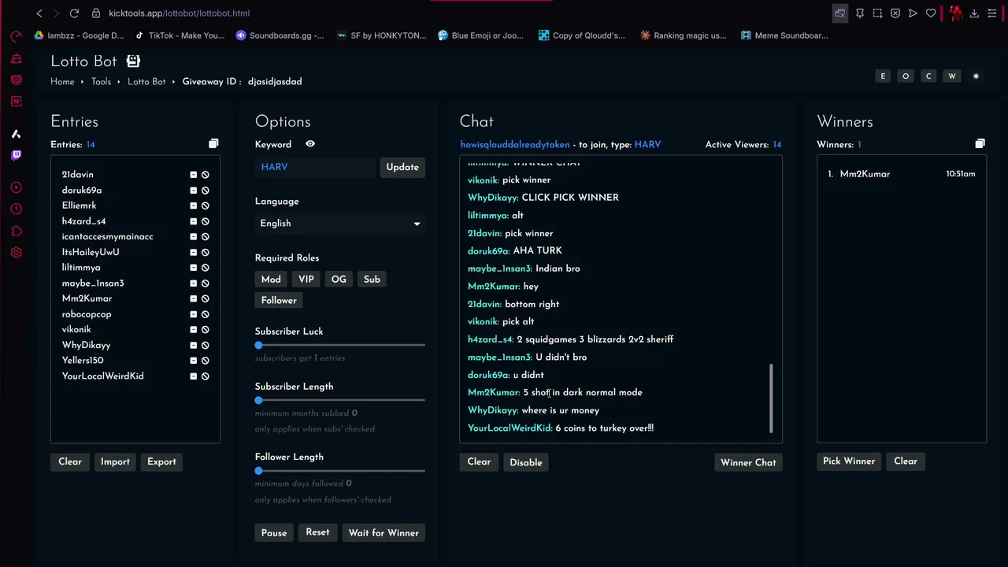Go back using the browser back arrow
Viewport: 1008px width, 567px height.
click(x=39, y=13)
